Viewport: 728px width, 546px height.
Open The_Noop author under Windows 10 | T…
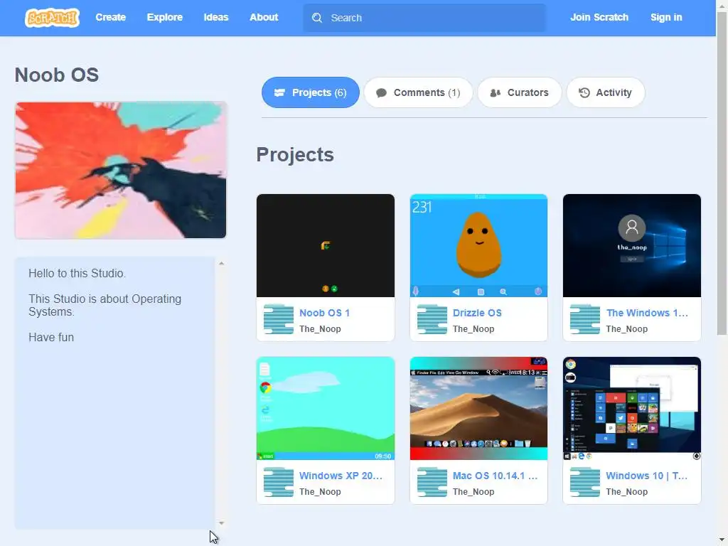[626, 491]
